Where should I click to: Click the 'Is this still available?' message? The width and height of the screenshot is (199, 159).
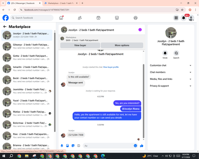(x=79, y=77)
